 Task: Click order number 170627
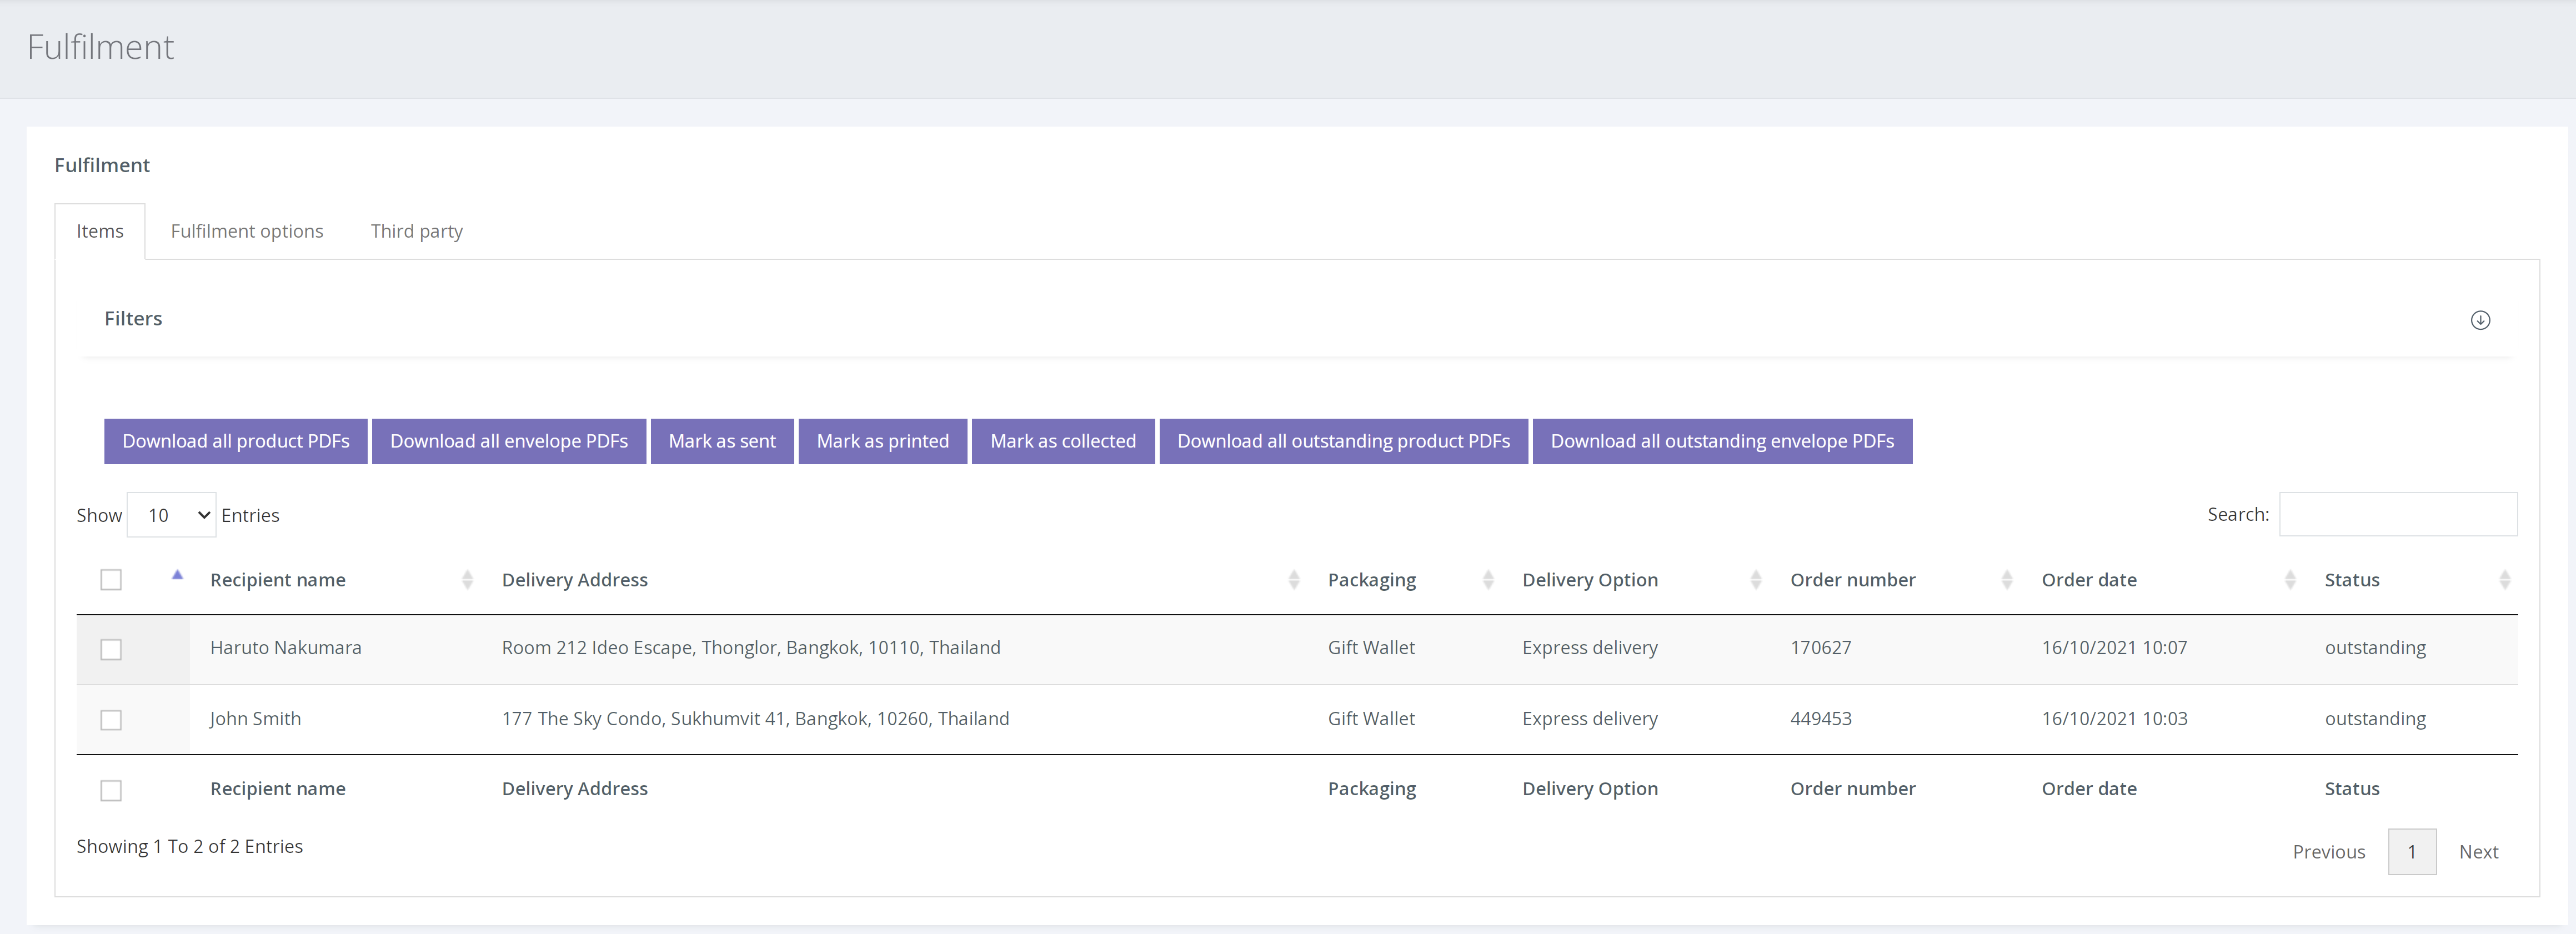[1821, 648]
